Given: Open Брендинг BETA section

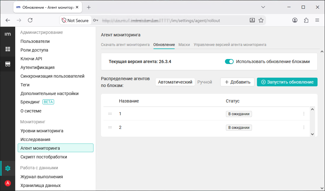Looking at the screenshot, I should coord(37,102).
